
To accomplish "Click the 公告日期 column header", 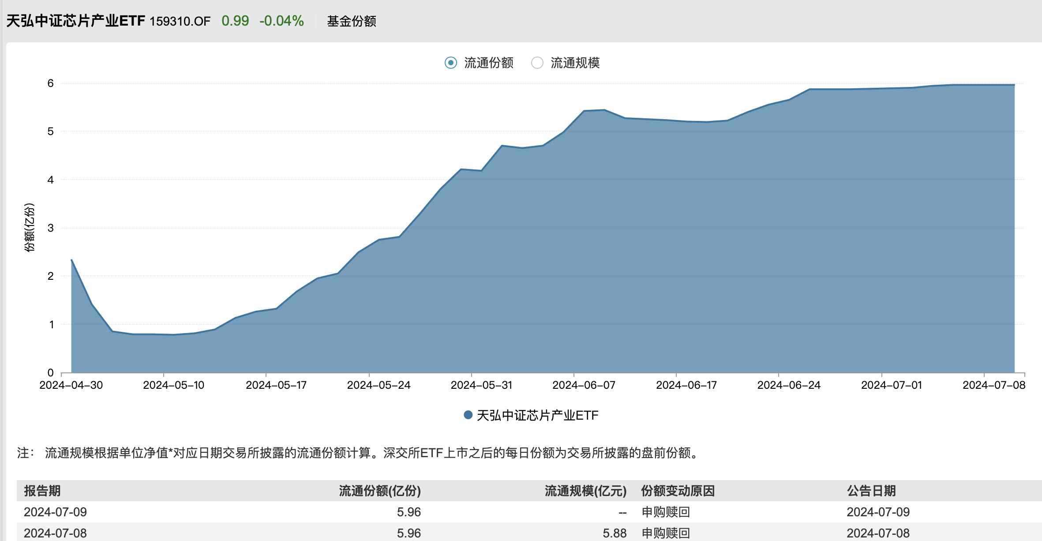I will coord(871,491).
